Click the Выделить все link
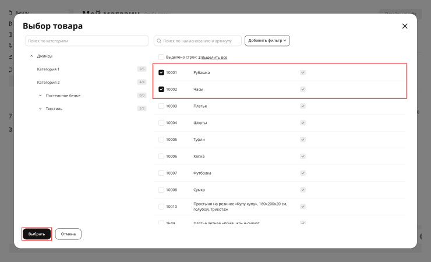The image size is (431, 262). coord(214,58)
